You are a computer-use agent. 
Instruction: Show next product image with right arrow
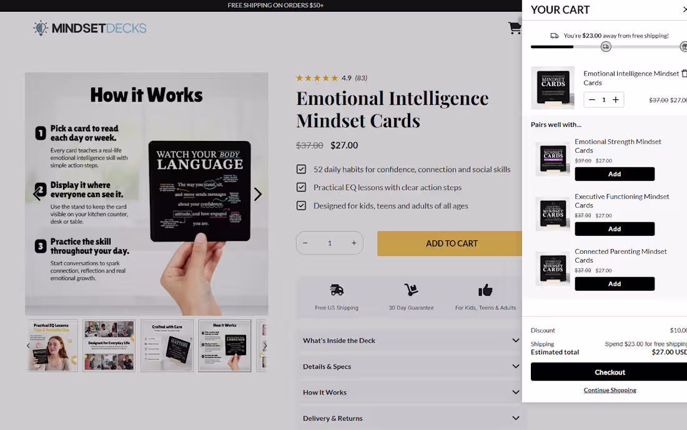(x=257, y=194)
